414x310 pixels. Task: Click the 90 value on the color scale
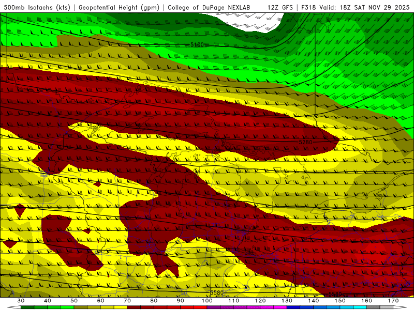coord(180,301)
